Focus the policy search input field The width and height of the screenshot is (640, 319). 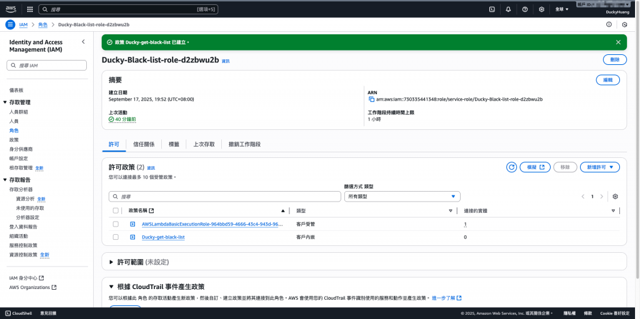point(225,196)
